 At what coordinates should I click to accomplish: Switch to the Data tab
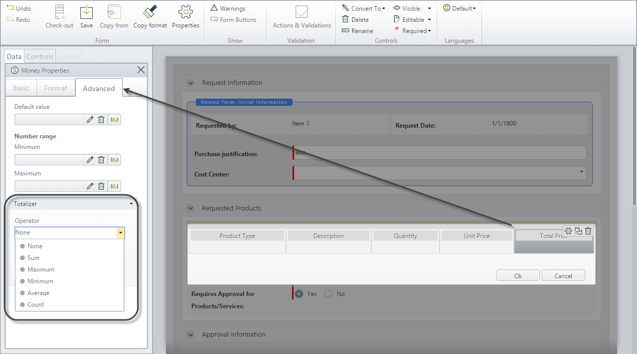tap(14, 56)
